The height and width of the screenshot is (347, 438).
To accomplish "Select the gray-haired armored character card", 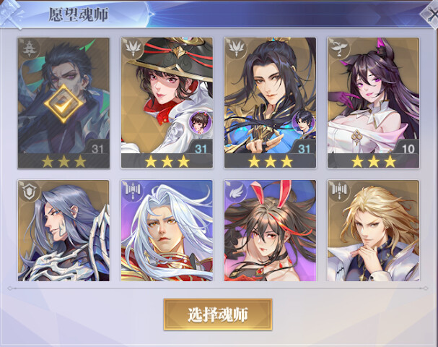I will (x=63, y=231).
